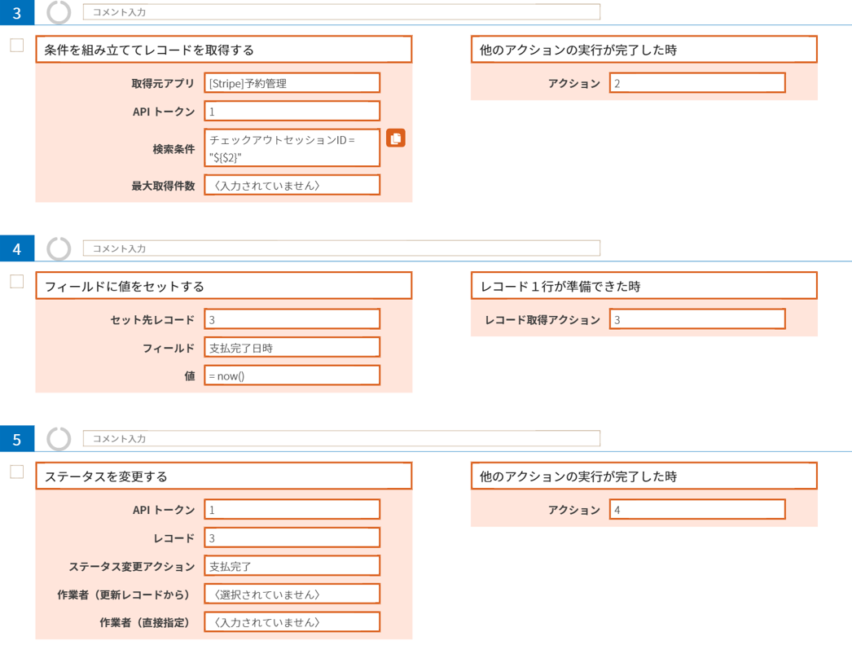Click アクション field with value 4
The image size is (852, 654).
click(697, 510)
